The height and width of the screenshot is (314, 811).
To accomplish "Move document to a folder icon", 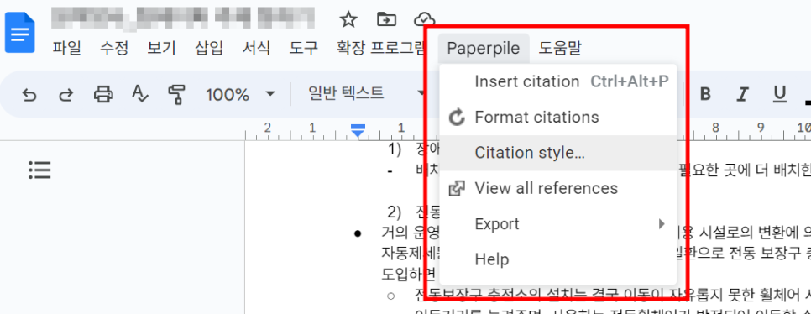I will coord(386,19).
